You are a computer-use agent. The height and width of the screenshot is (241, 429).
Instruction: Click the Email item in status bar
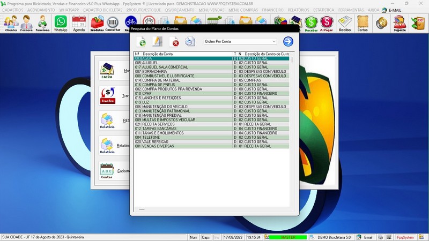point(367,237)
